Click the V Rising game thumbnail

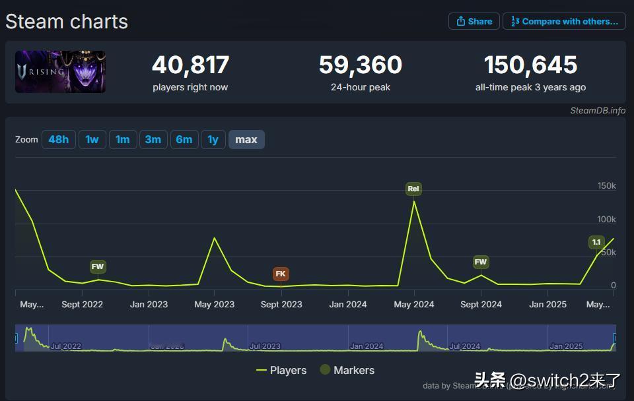pos(60,72)
